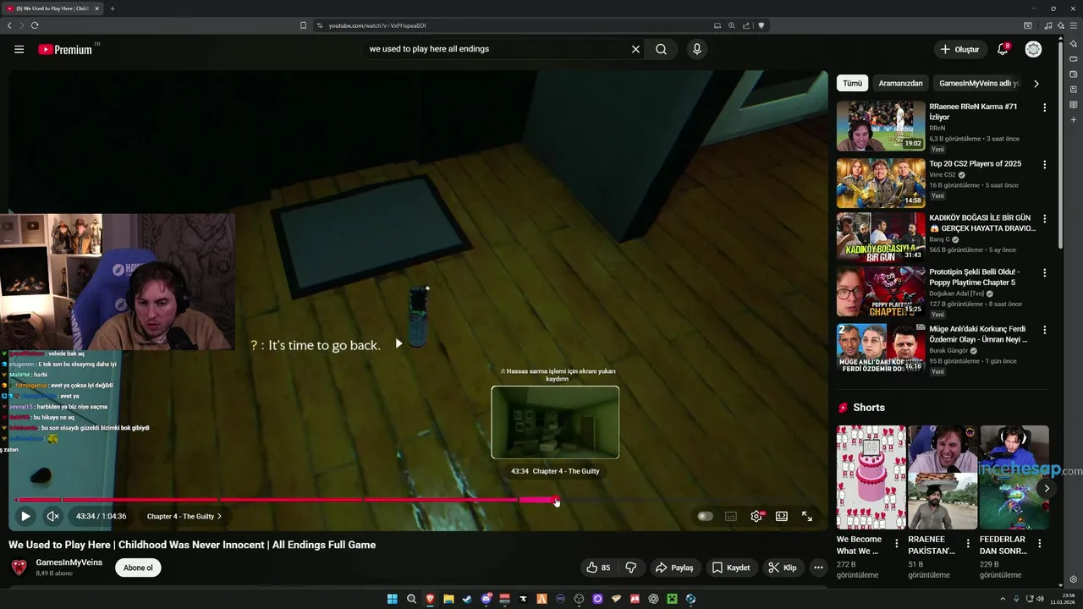Click the magnifier search button
The height and width of the screenshot is (609, 1083).
(661, 49)
